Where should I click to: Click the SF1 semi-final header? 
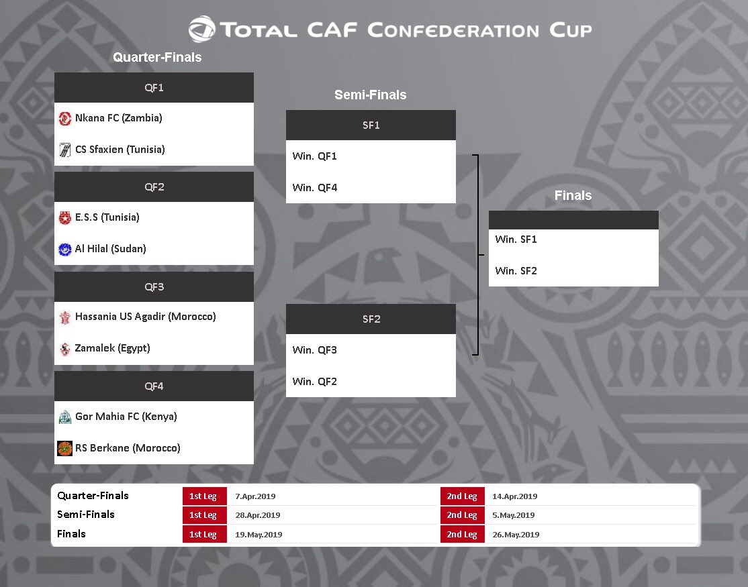point(371,125)
